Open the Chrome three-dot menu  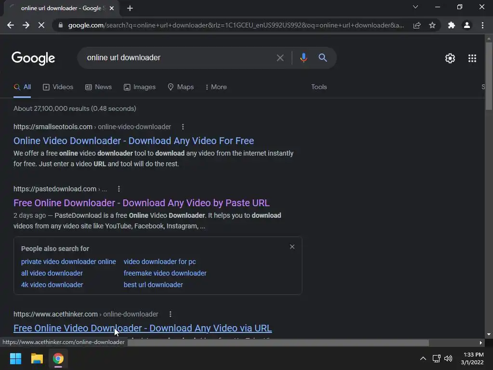(x=482, y=25)
